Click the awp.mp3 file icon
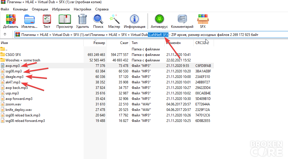Screen dimensions: 288x159 pyautogui.click(x=3, y=66)
